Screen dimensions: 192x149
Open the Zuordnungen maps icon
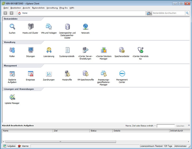click(x=49, y=74)
